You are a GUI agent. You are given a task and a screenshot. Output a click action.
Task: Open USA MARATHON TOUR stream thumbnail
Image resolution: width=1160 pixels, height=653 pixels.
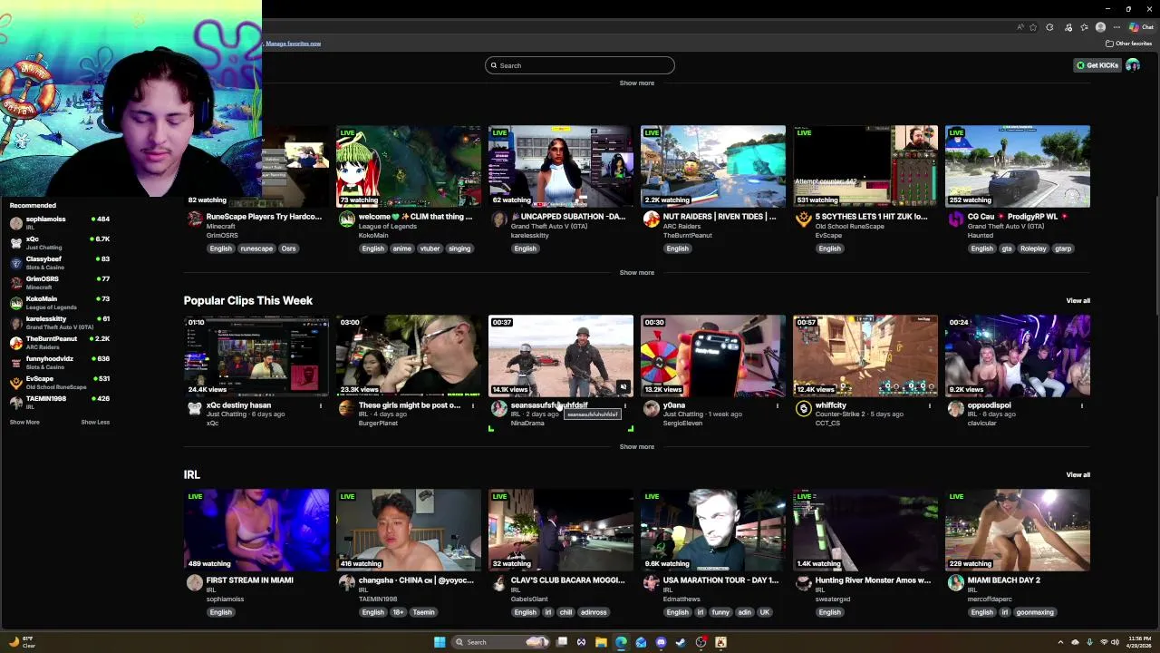tap(713, 530)
